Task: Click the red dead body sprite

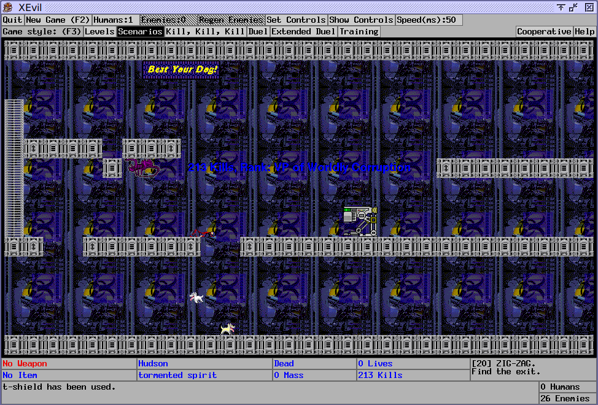Action: (x=202, y=233)
